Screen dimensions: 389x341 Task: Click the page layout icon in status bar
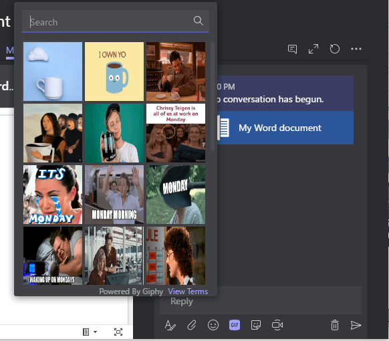coord(86,332)
